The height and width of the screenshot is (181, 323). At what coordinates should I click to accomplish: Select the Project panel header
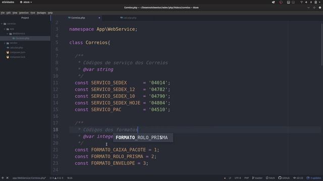25,18
